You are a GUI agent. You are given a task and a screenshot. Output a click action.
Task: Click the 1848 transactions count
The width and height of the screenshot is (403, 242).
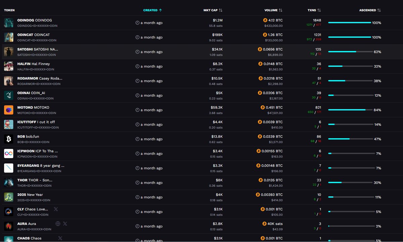click(317, 20)
